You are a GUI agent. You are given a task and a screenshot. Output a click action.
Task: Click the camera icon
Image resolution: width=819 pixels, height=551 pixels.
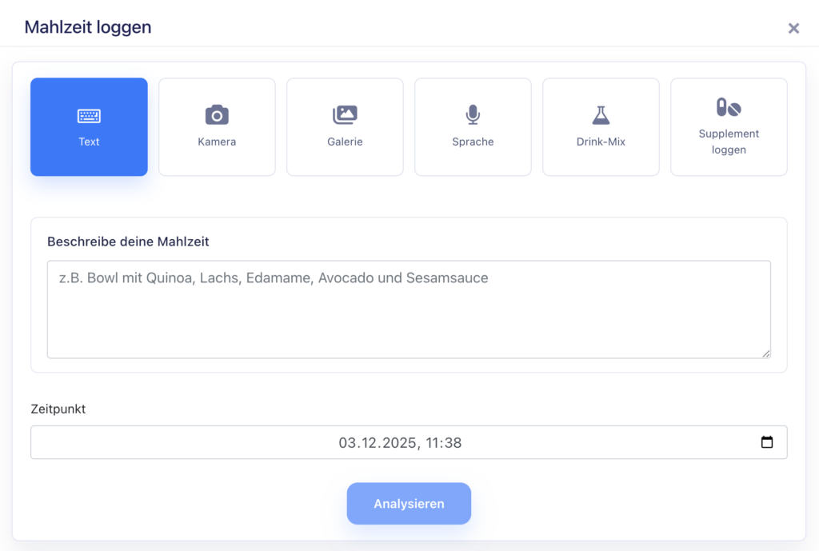tap(217, 115)
